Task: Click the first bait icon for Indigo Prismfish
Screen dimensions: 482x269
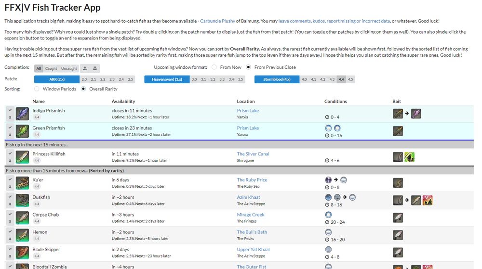Action: pyautogui.click(x=398, y=114)
